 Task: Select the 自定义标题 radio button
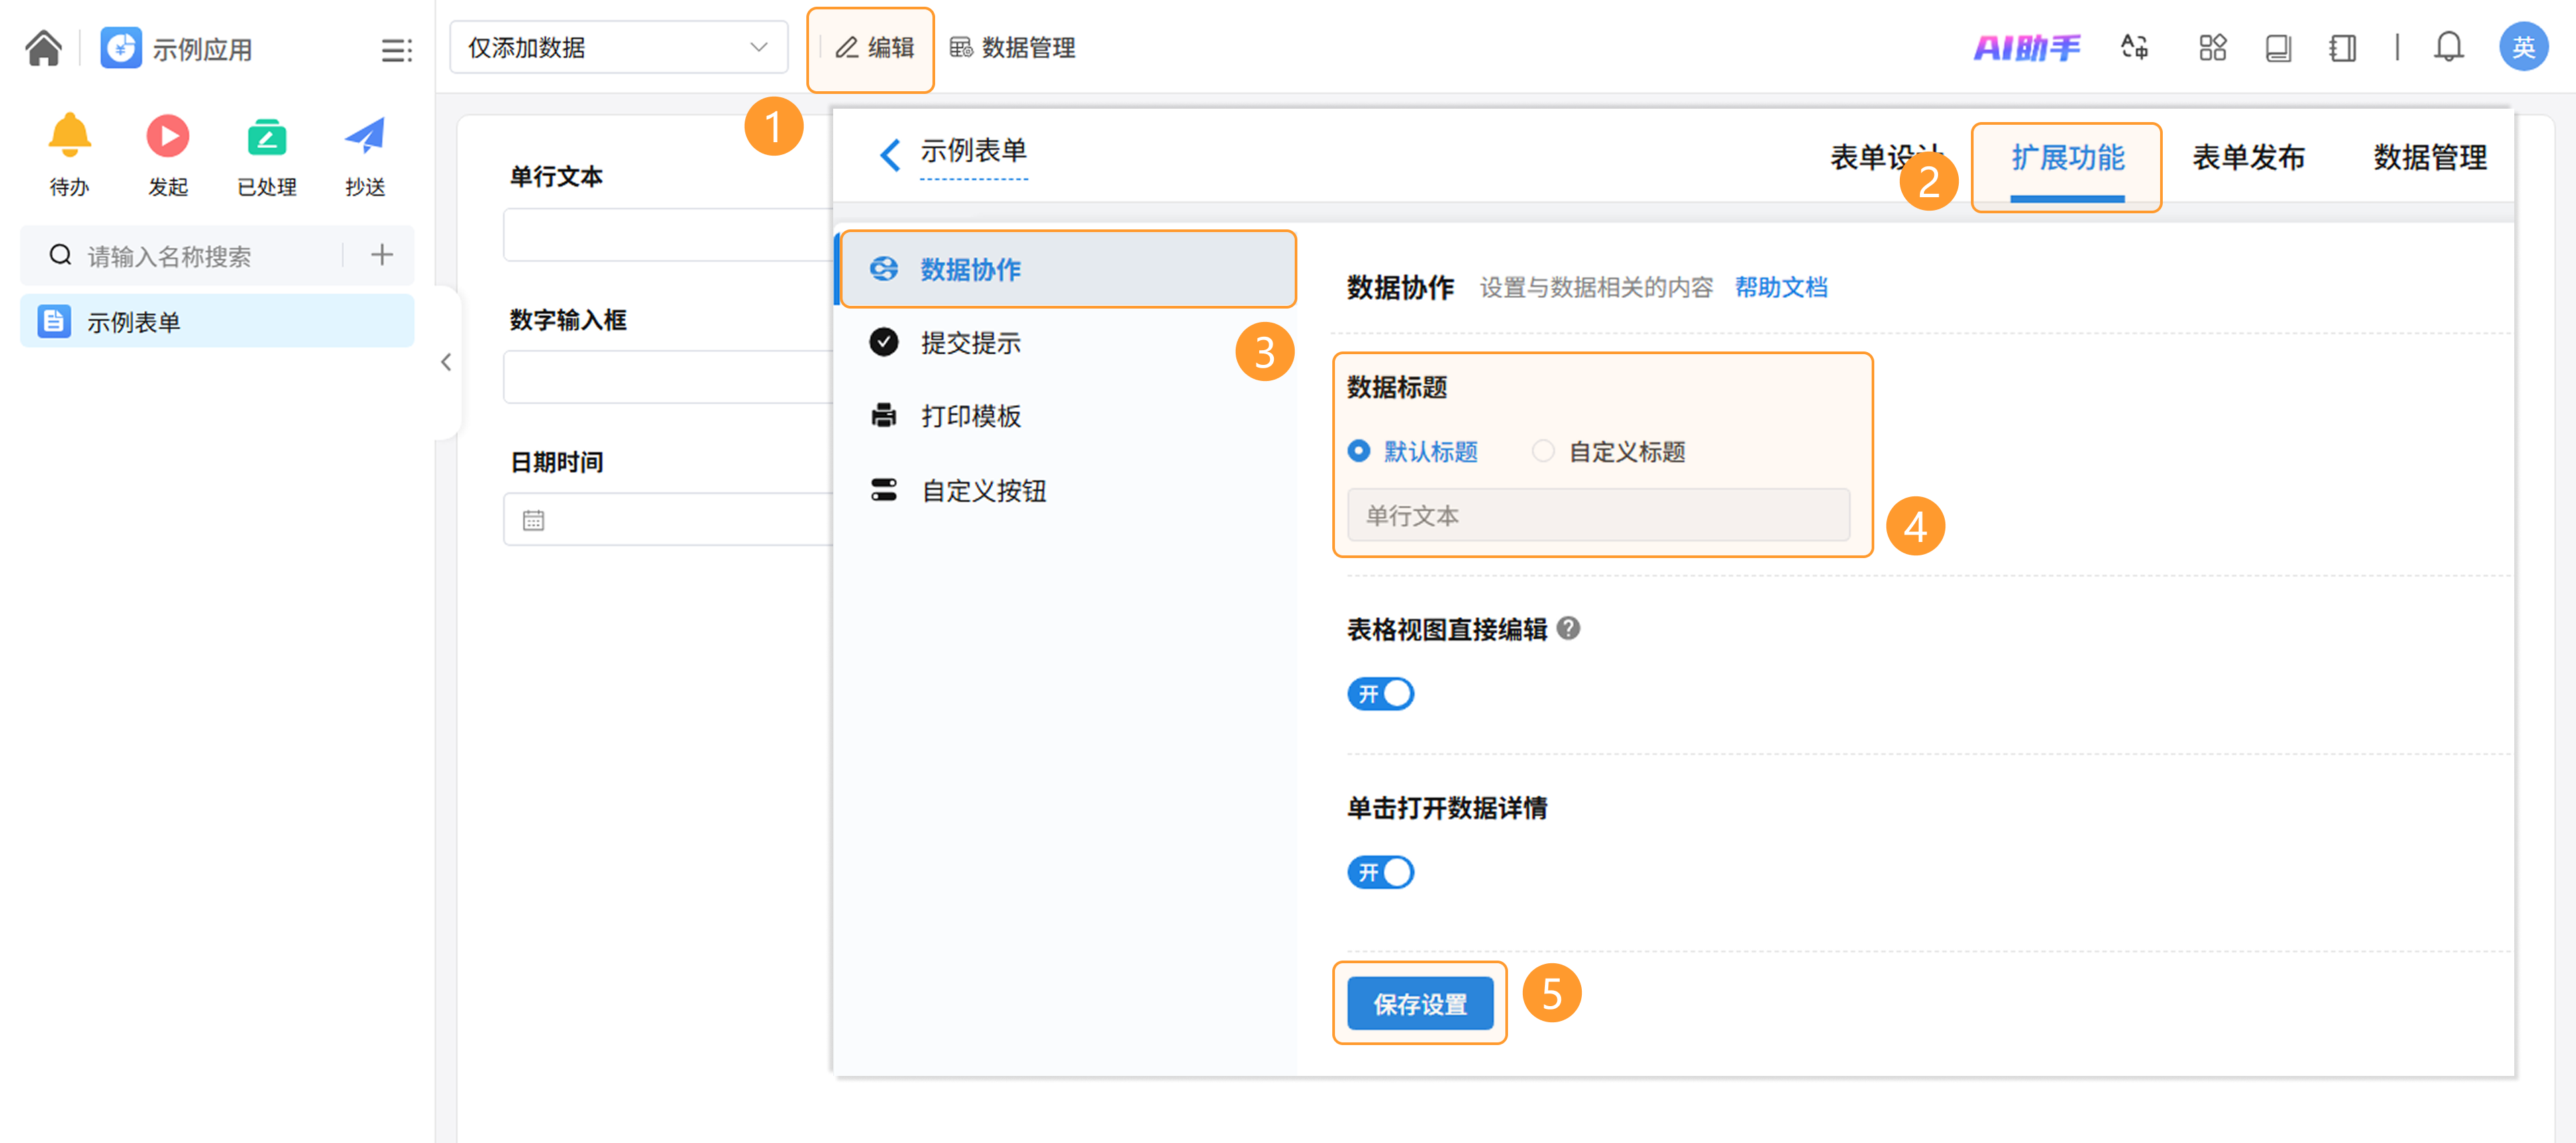[x=1543, y=451]
